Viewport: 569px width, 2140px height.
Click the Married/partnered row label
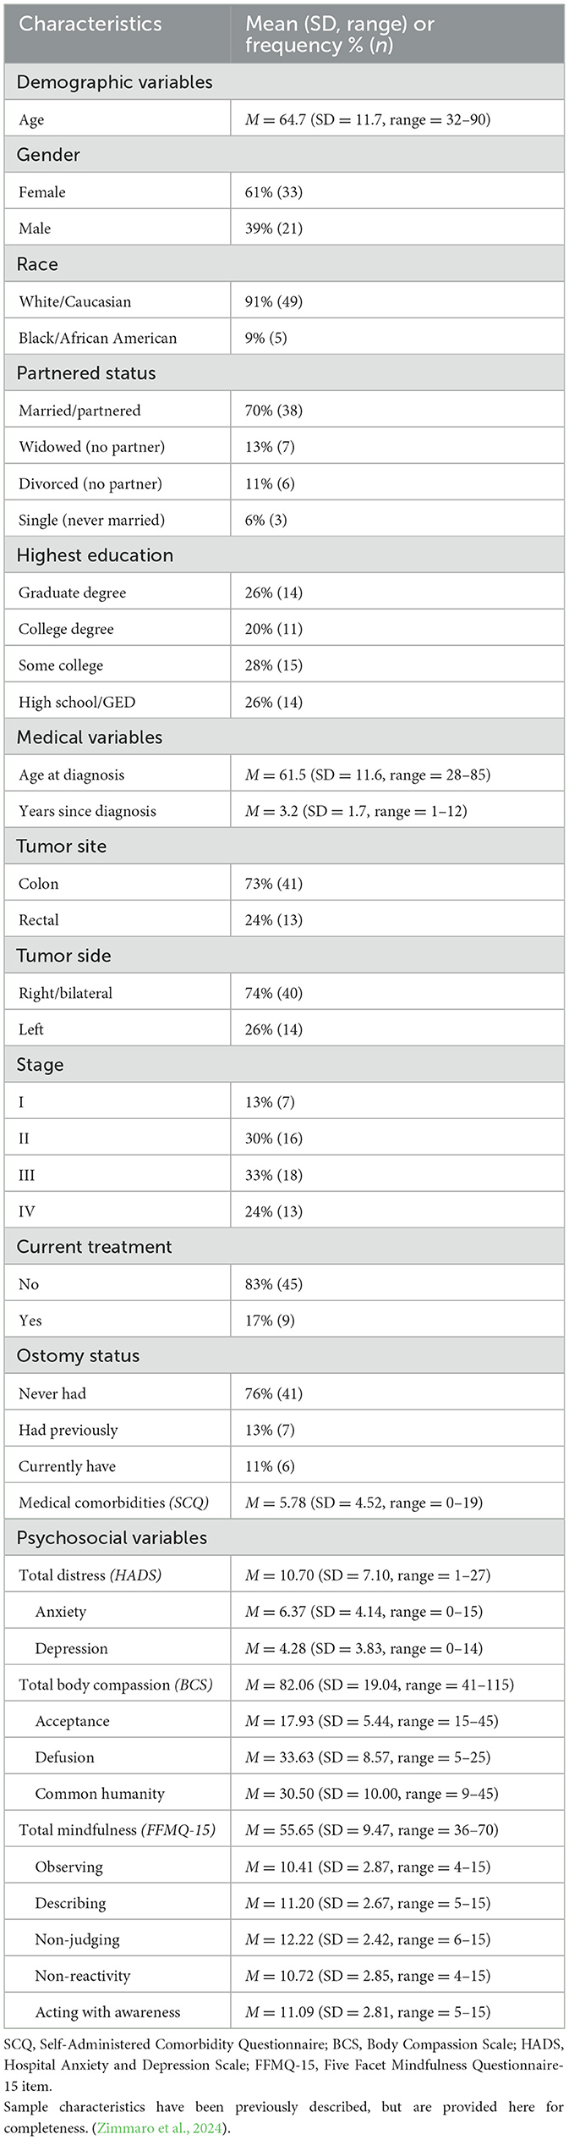tap(79, 411)
